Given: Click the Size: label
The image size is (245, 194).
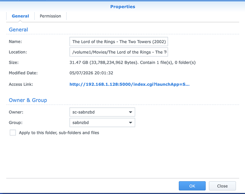Looking at the screenshot, I should pos(14,62).
